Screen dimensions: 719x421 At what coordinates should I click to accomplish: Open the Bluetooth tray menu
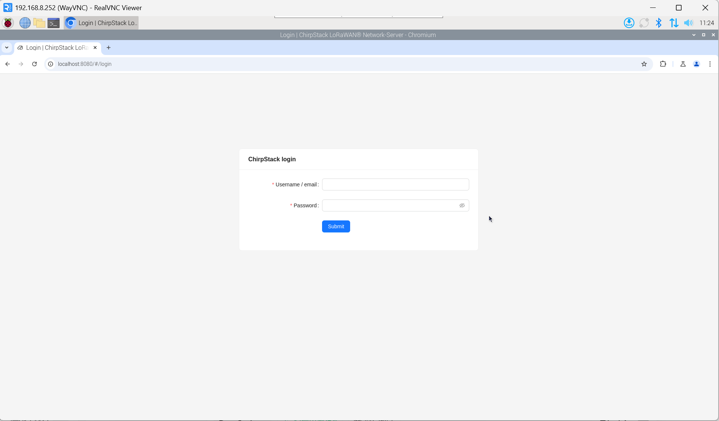pos(659,23)
